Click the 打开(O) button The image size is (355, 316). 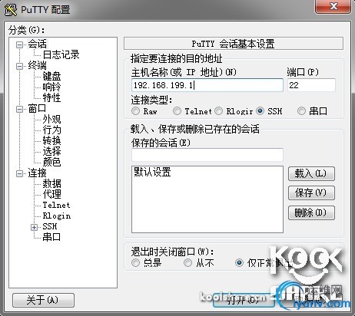click(244, 300)
